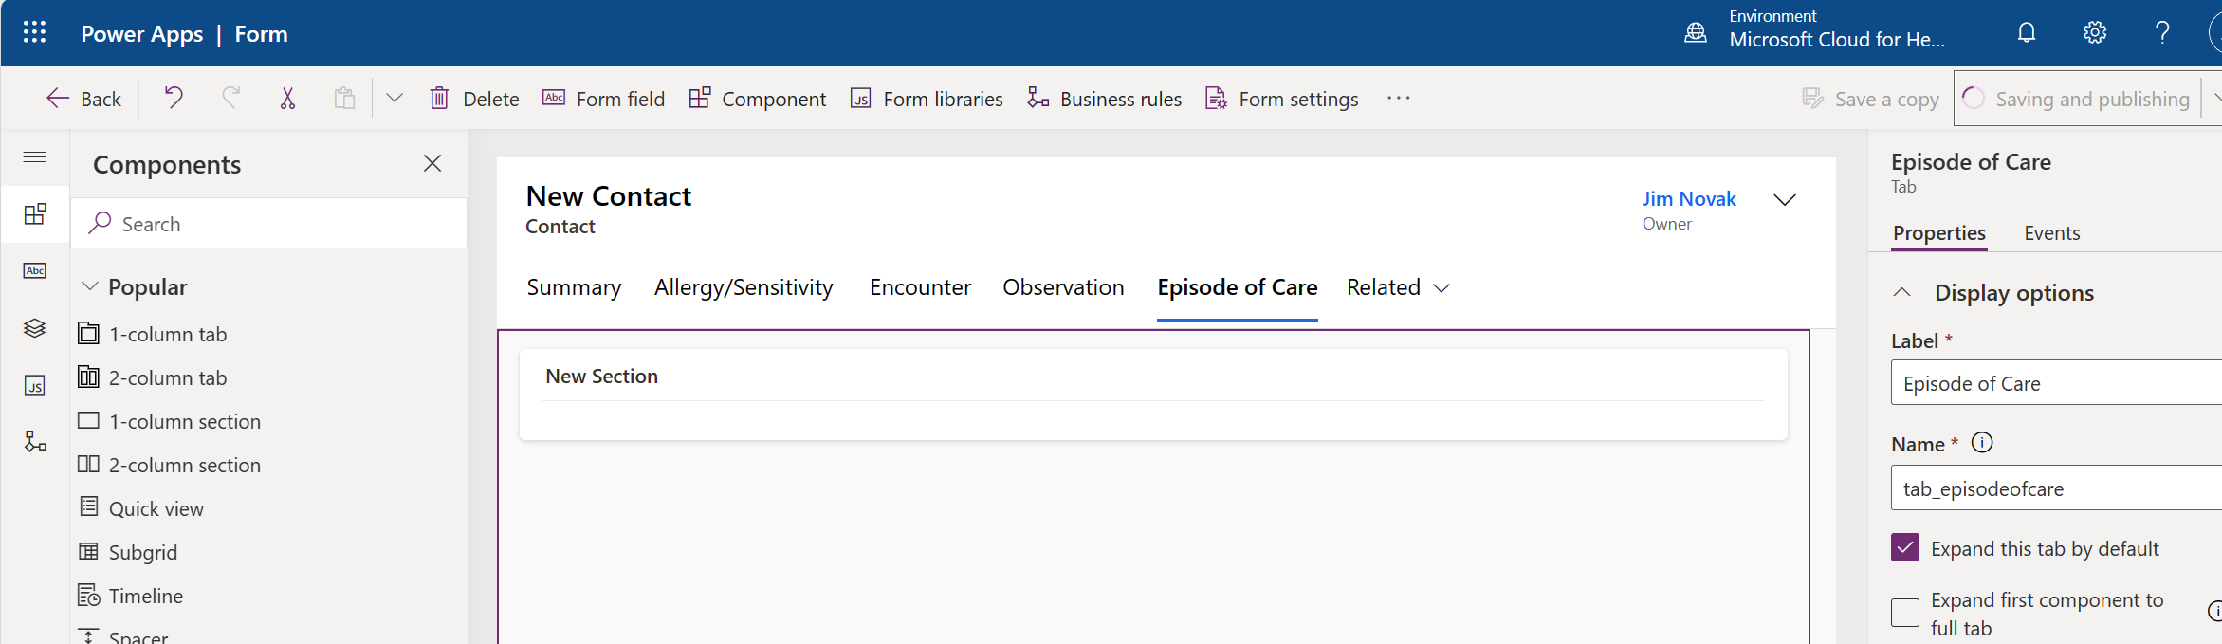The image size is (2222, 644).
Task: Expand the form header chevron
Action: (x=1785, y=199)
